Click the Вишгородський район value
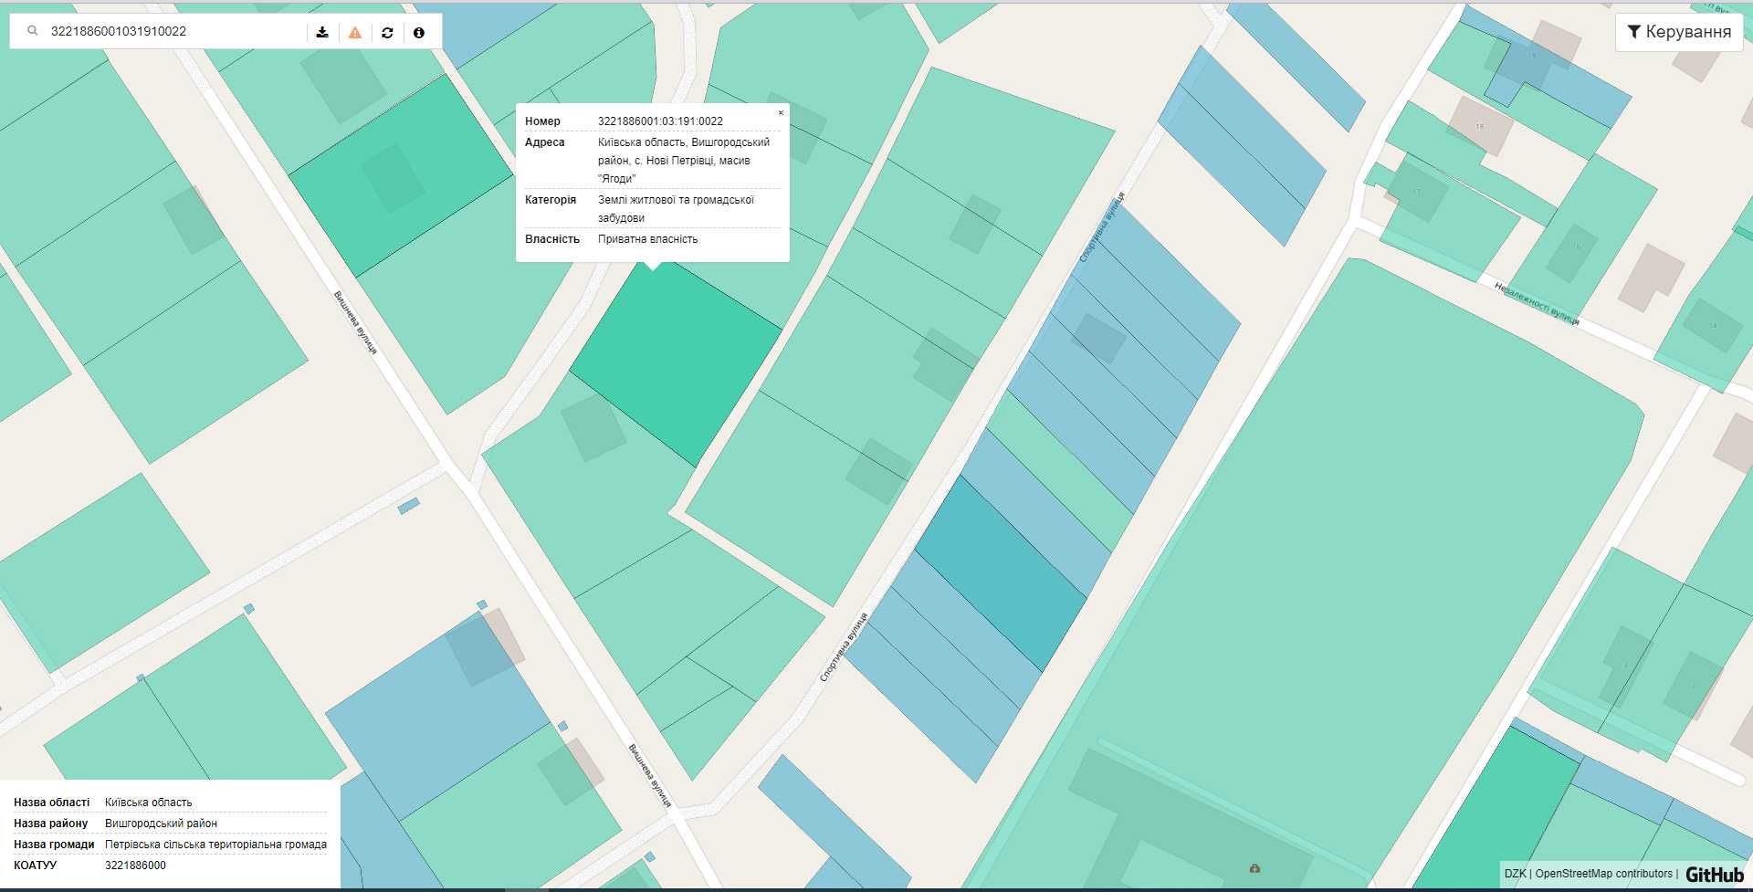The image size is (1753, 892). click(161, 824)
